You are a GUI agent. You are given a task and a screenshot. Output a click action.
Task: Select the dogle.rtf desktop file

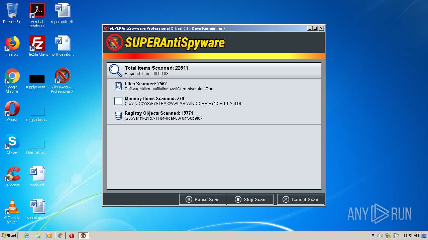(x=37, y=177)
